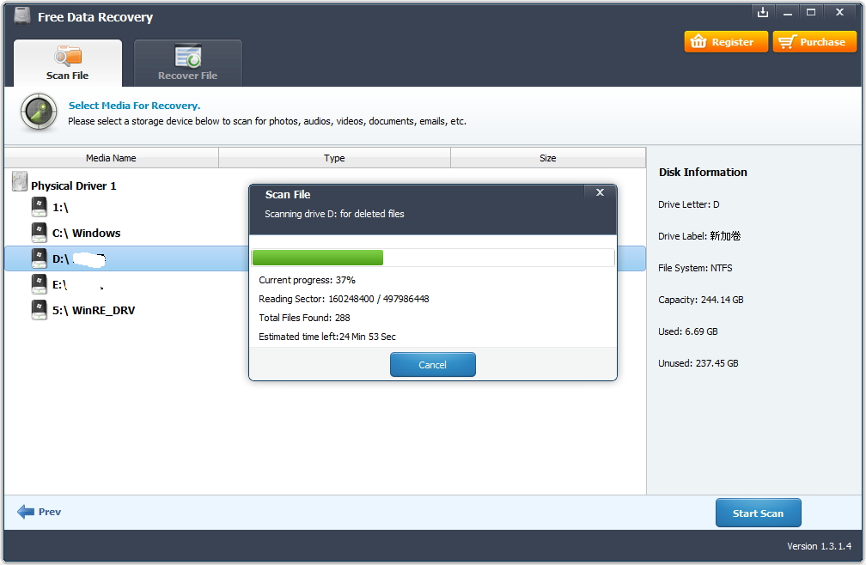
Task: Click the "Select Media For Recovery." heading
Action: click(x=134, y=106)
